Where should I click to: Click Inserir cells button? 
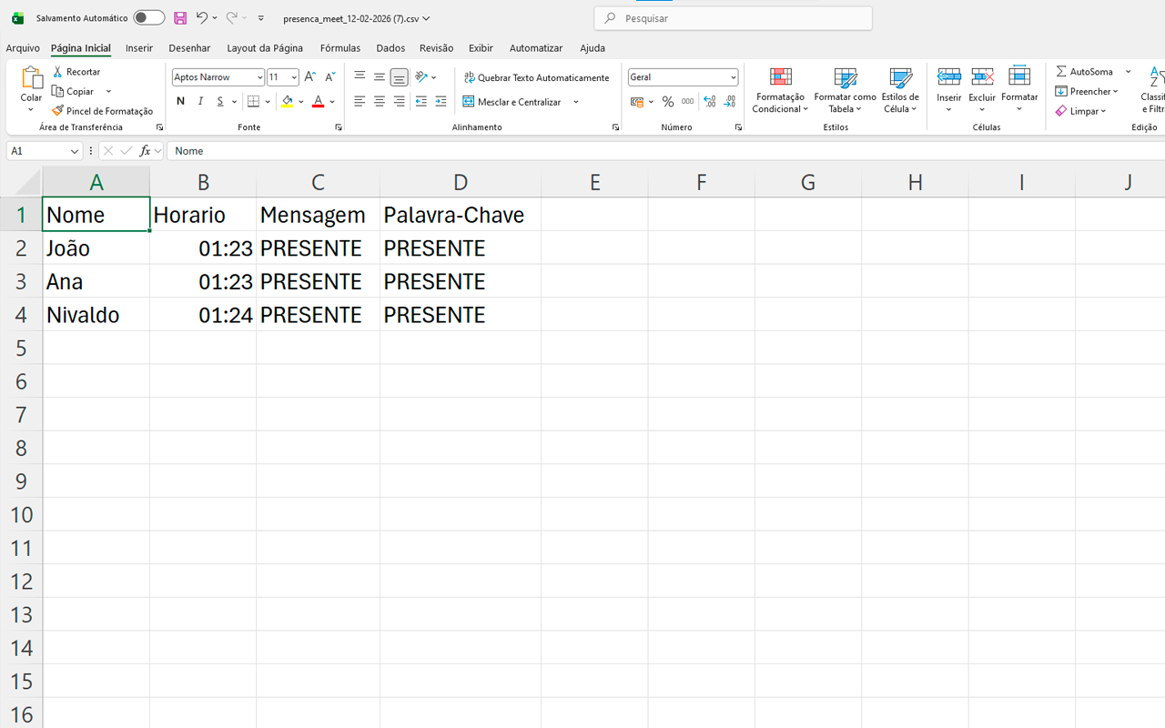click(948, 90)
